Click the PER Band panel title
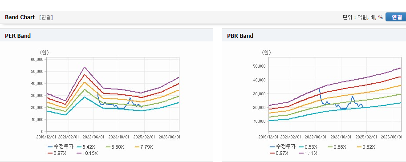 (x=18, y=36)
